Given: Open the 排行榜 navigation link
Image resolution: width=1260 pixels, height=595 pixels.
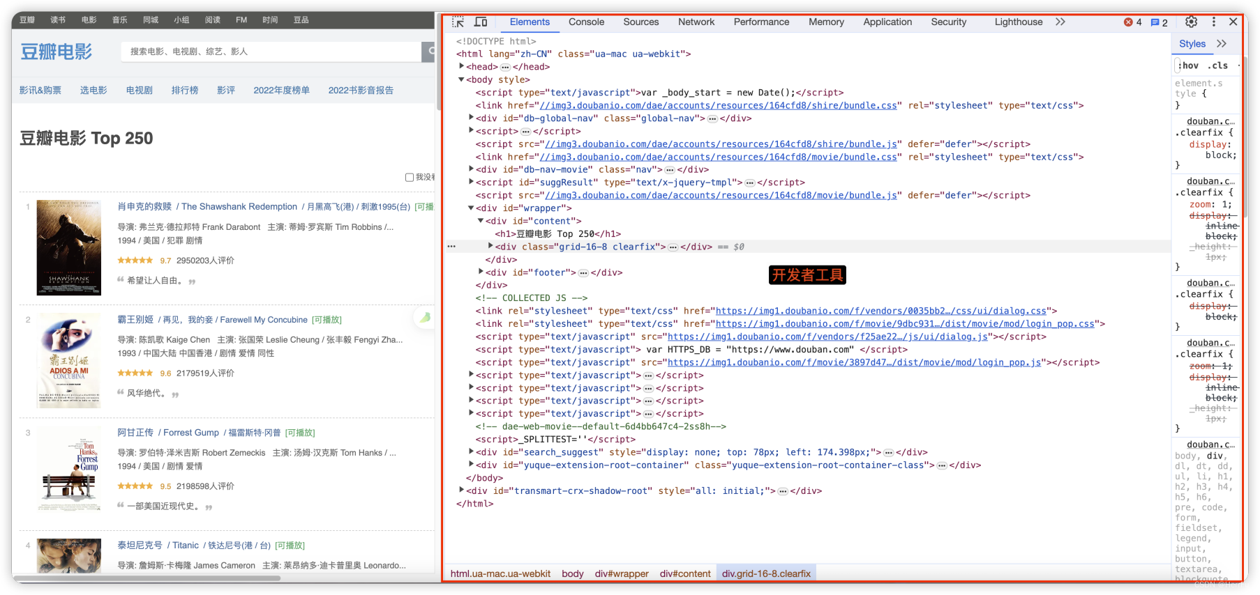Looking at the screenshot, I should click(x=185, y=91).
